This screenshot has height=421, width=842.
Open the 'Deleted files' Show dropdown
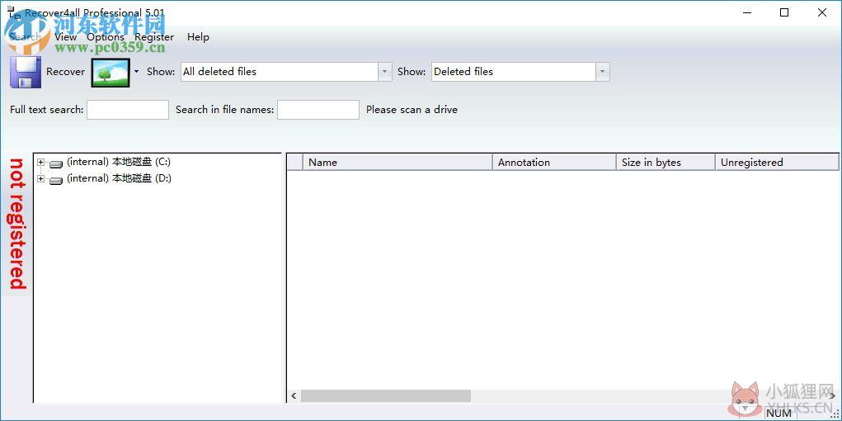[x=603, y=72]
